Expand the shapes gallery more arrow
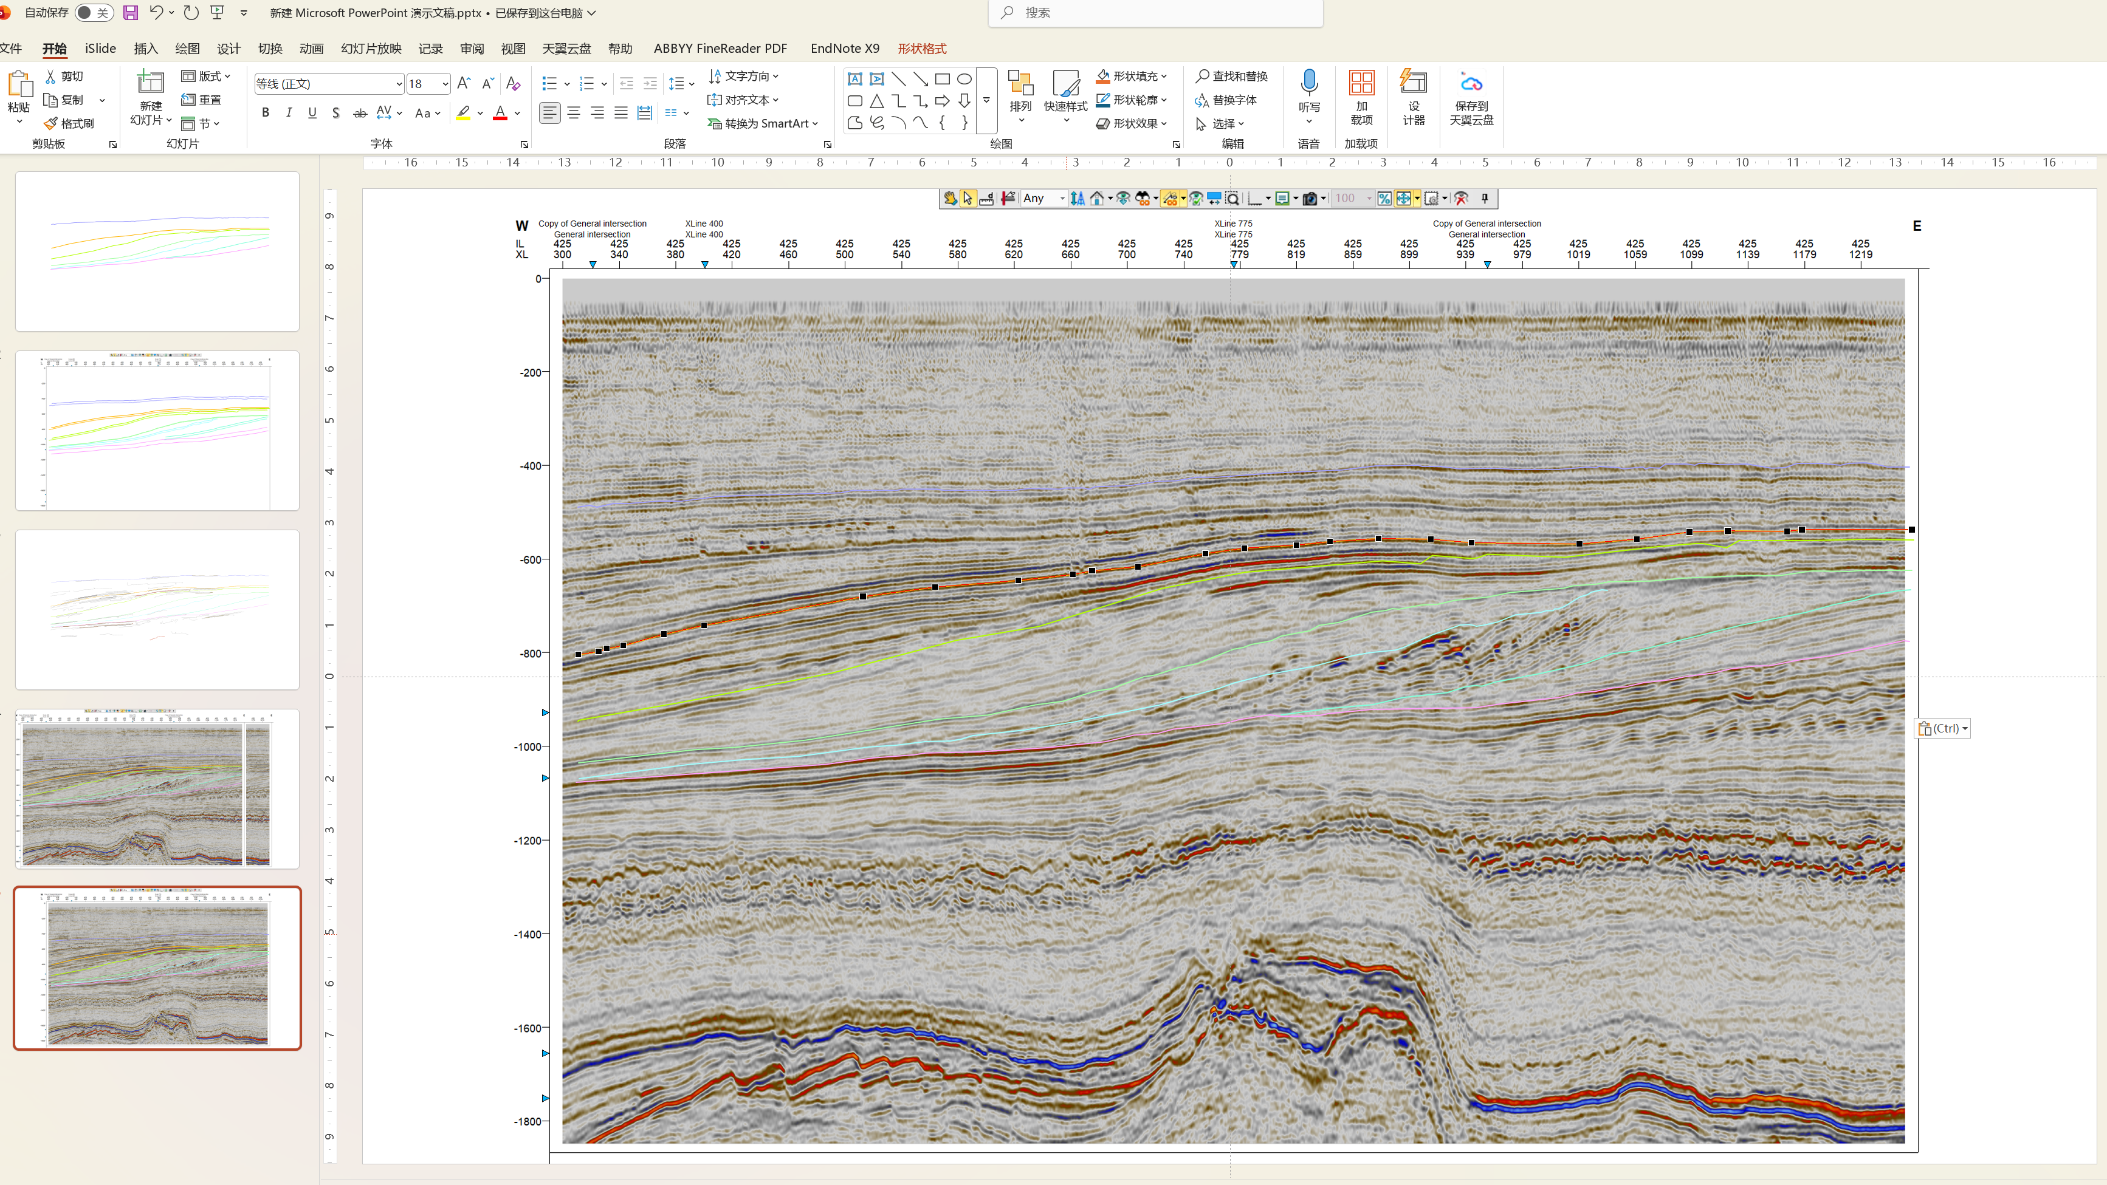This screenshot has width=2107, height=1185. (x=986, y=100)
